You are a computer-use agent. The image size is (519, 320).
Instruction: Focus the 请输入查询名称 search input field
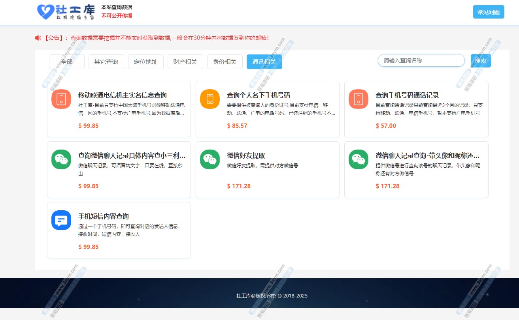click(x=421, y=60)
